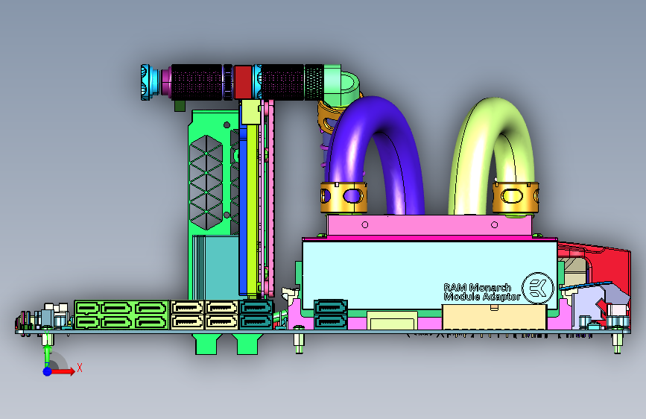Select the teal SATA pair below the pink block
Image resolution: width=646 pixels, height=419 pixels.
[330, 315]
